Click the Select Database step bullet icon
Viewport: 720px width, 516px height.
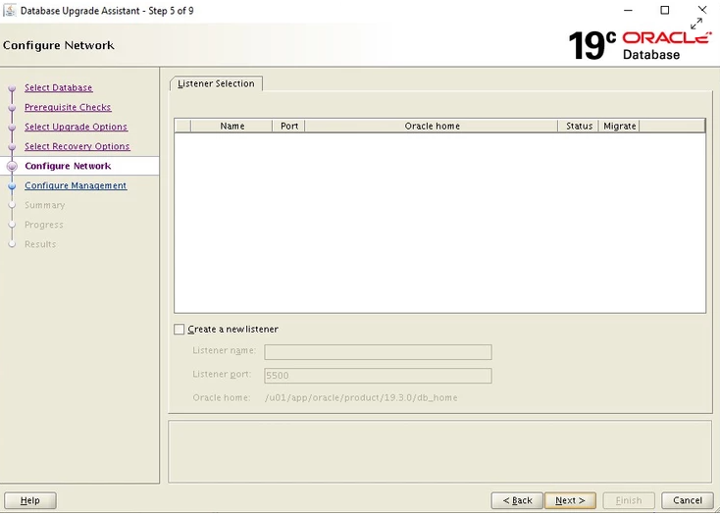click(x=13, y=88)
